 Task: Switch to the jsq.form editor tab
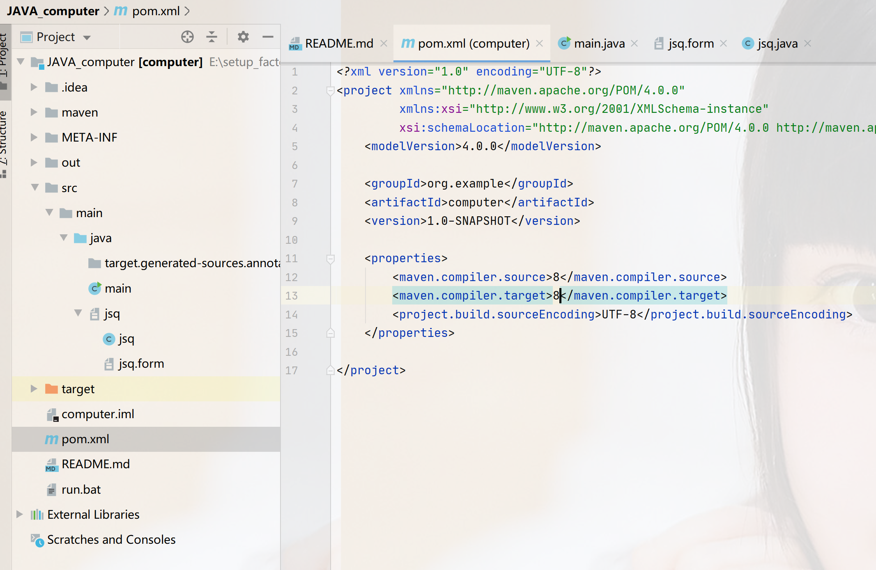point(690,43)
